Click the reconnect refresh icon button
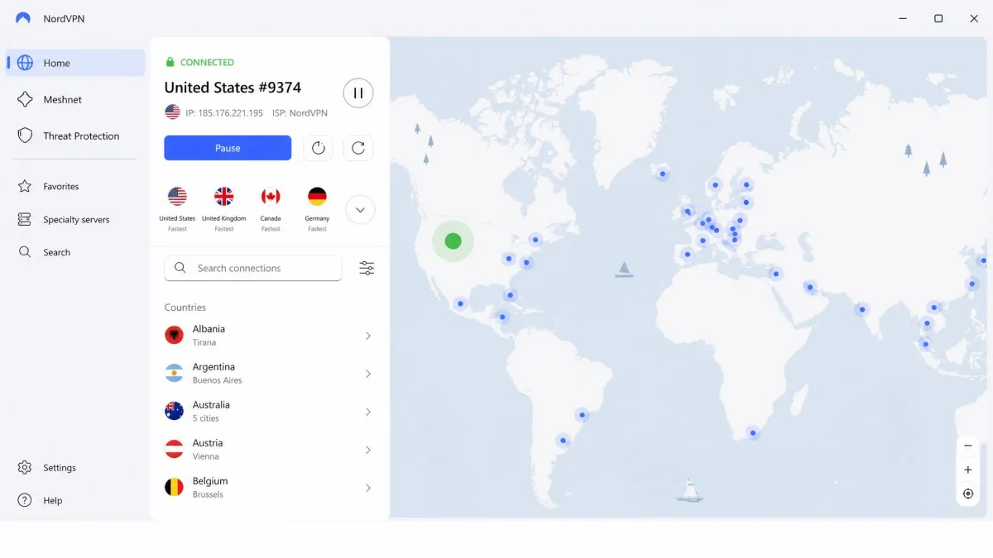 pyautogui.click(x=358, y=148)
